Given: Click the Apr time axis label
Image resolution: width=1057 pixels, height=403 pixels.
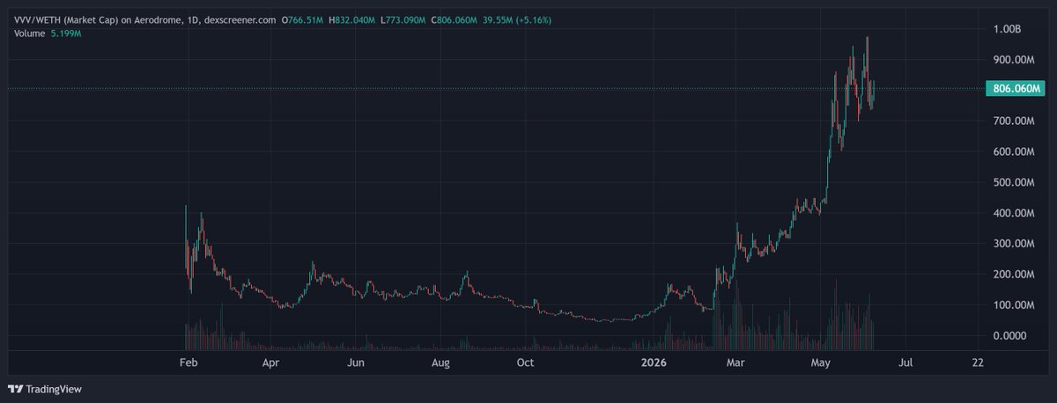Looking at the screenshot, I should click(271, 363).
